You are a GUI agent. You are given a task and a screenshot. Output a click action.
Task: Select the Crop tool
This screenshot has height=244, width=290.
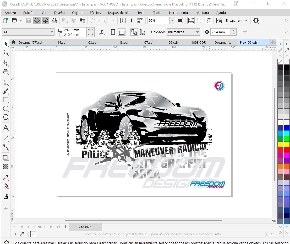(x=6, y=63)
